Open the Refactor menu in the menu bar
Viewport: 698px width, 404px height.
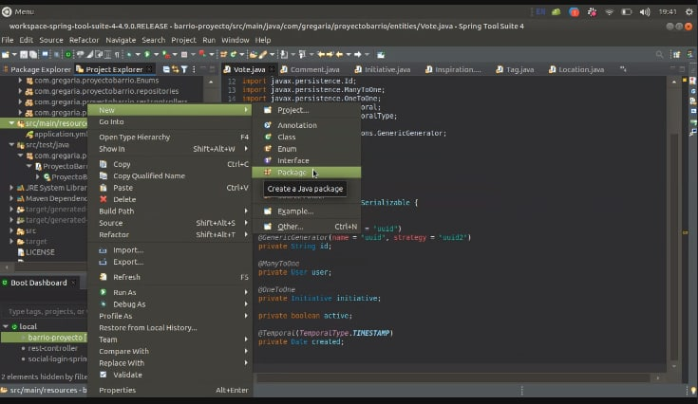84,40
